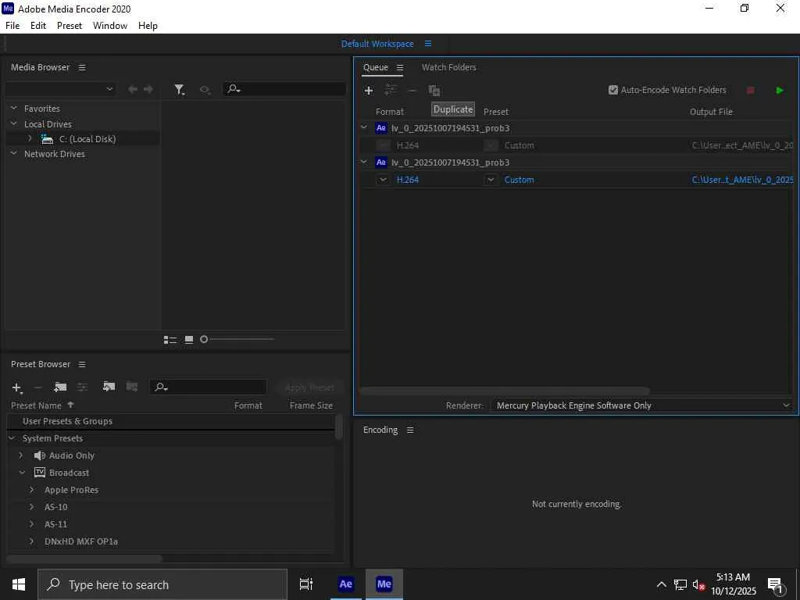Open the Encoding panel menu icon

[x=410, y=430]
